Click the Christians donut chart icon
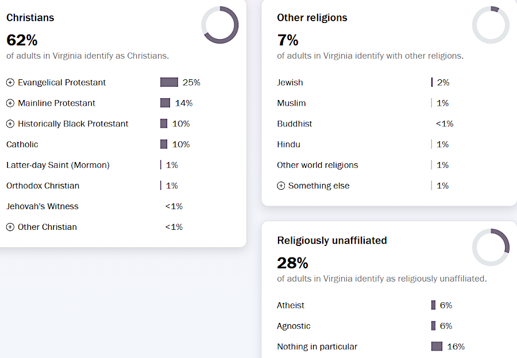Viewport: 517px width, 358px height. click(x=220, y=25)
